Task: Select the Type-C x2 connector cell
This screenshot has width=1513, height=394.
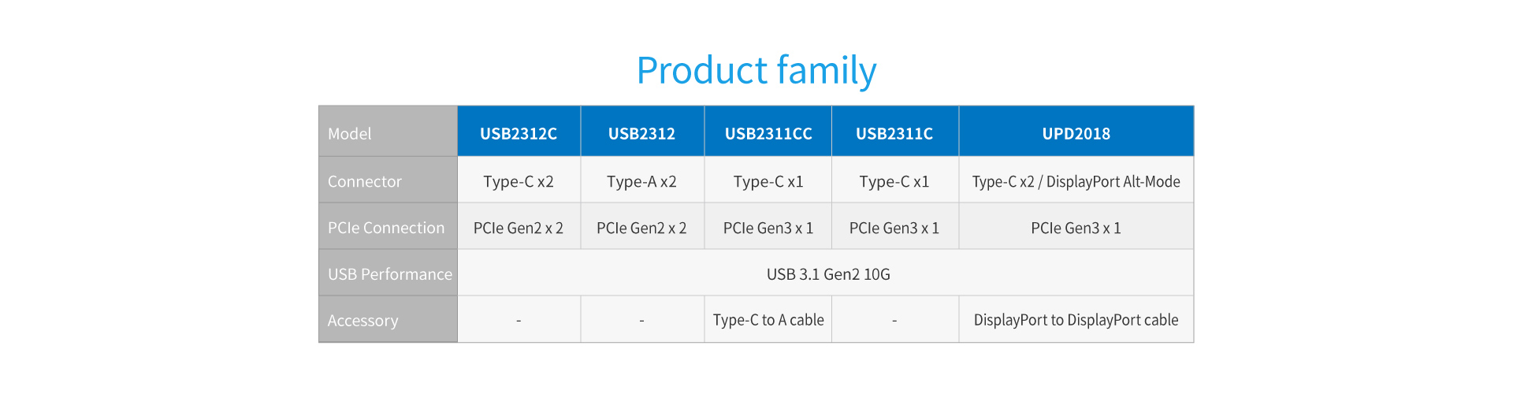Action: point(519,180)
